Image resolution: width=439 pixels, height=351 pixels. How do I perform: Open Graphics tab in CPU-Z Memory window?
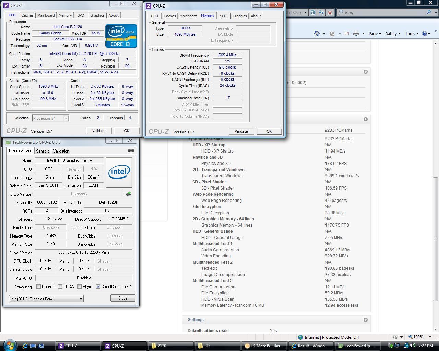pos(239,16)
